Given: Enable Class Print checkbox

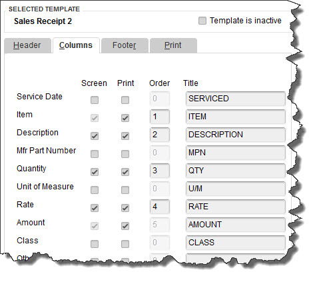Looking at the screenshot, I should coord(125,244).
